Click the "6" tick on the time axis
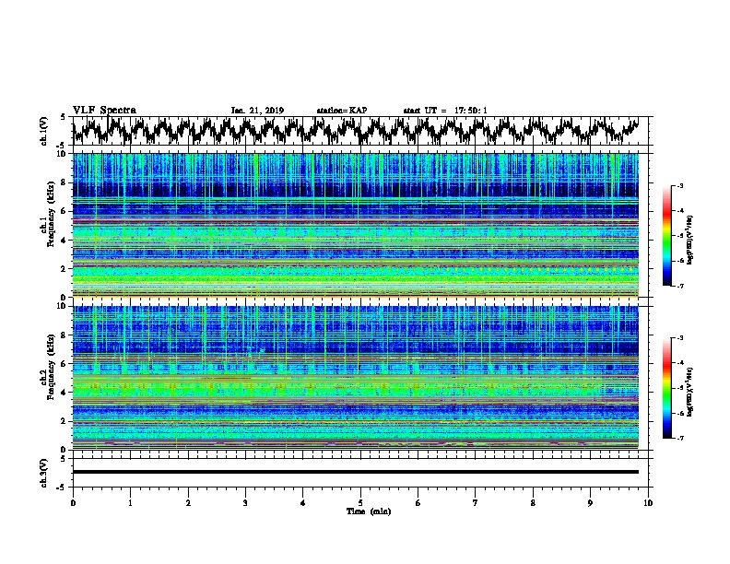 coord(418,503)
